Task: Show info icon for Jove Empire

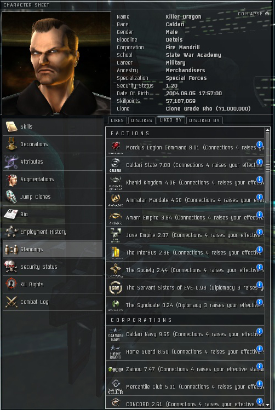Action: [x=260, y=232]
